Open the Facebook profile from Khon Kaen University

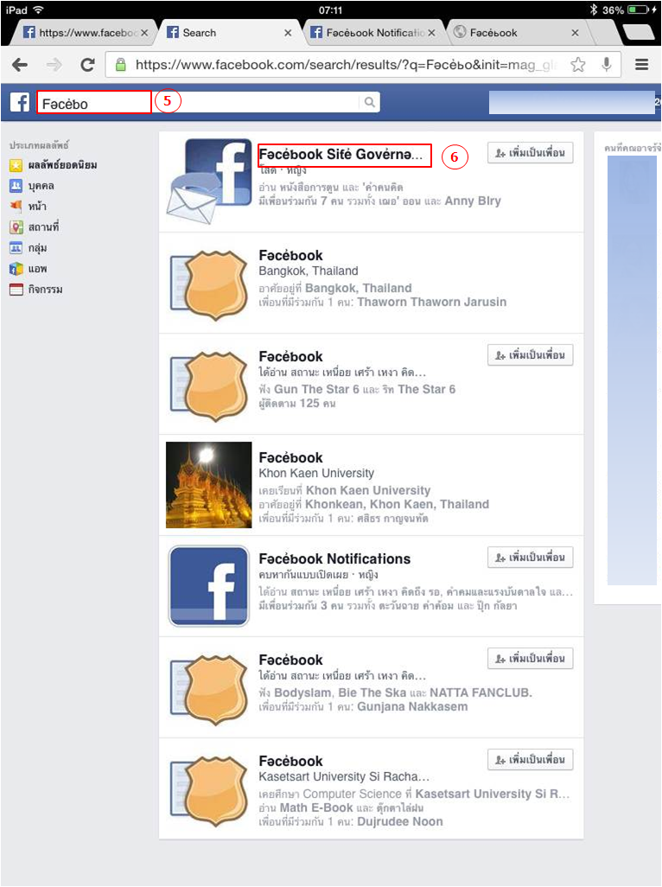[290, 457]
